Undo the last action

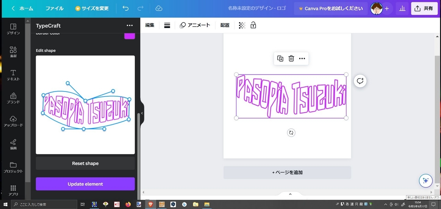point(126,8)
